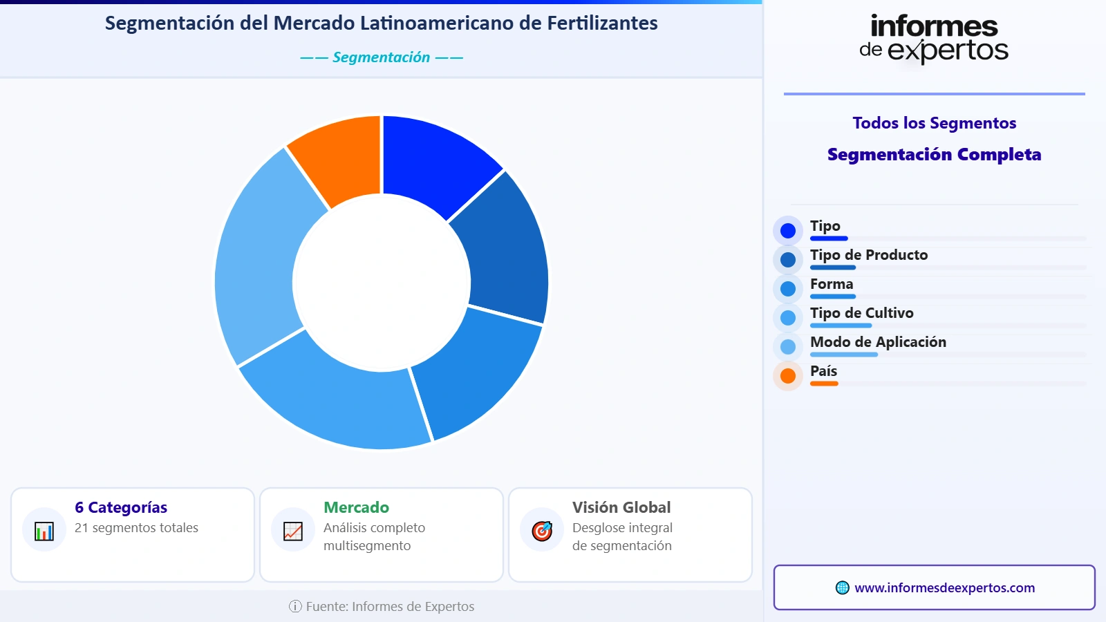The height and width of the screenshot is (622, 1106).
Task: Select the orange País legend dot
Action: [788, 376]
